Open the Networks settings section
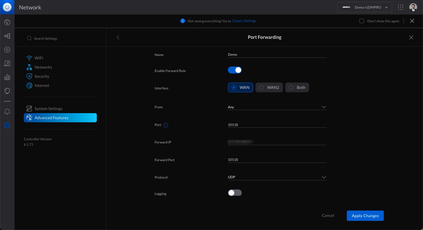Screen dimensions: 423x230 (43, 67)
